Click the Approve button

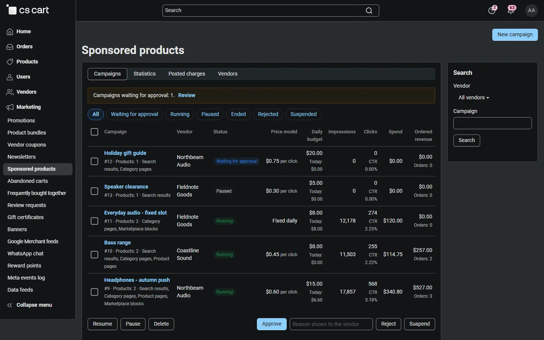(x=272, y=324)
